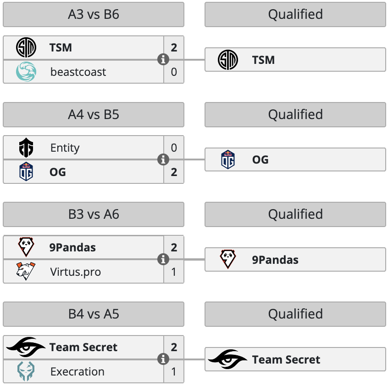The width and height of the screenshot is (388, 387).
Task: Click the TSM logo in the A3 vs B6 match
Action: tap(26, 48)
